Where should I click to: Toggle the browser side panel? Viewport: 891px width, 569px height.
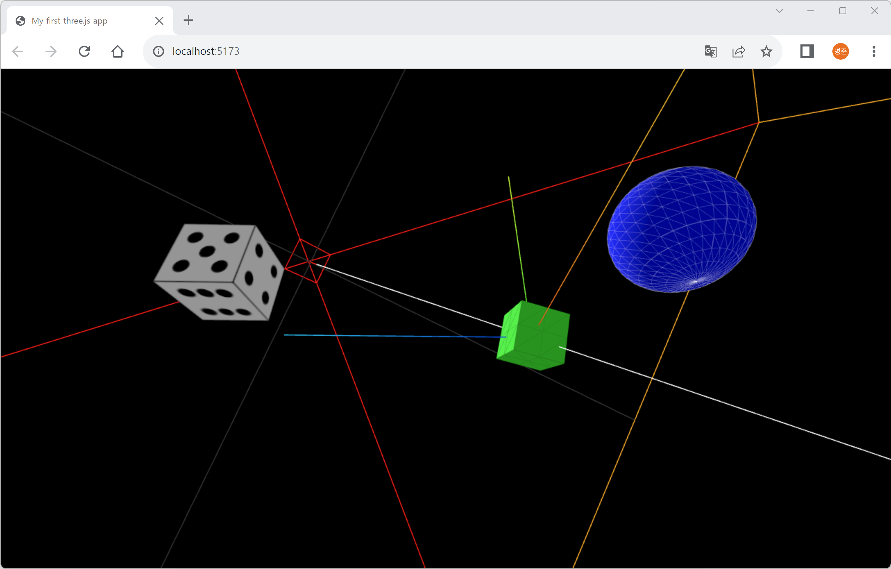(x=807, y=51)
